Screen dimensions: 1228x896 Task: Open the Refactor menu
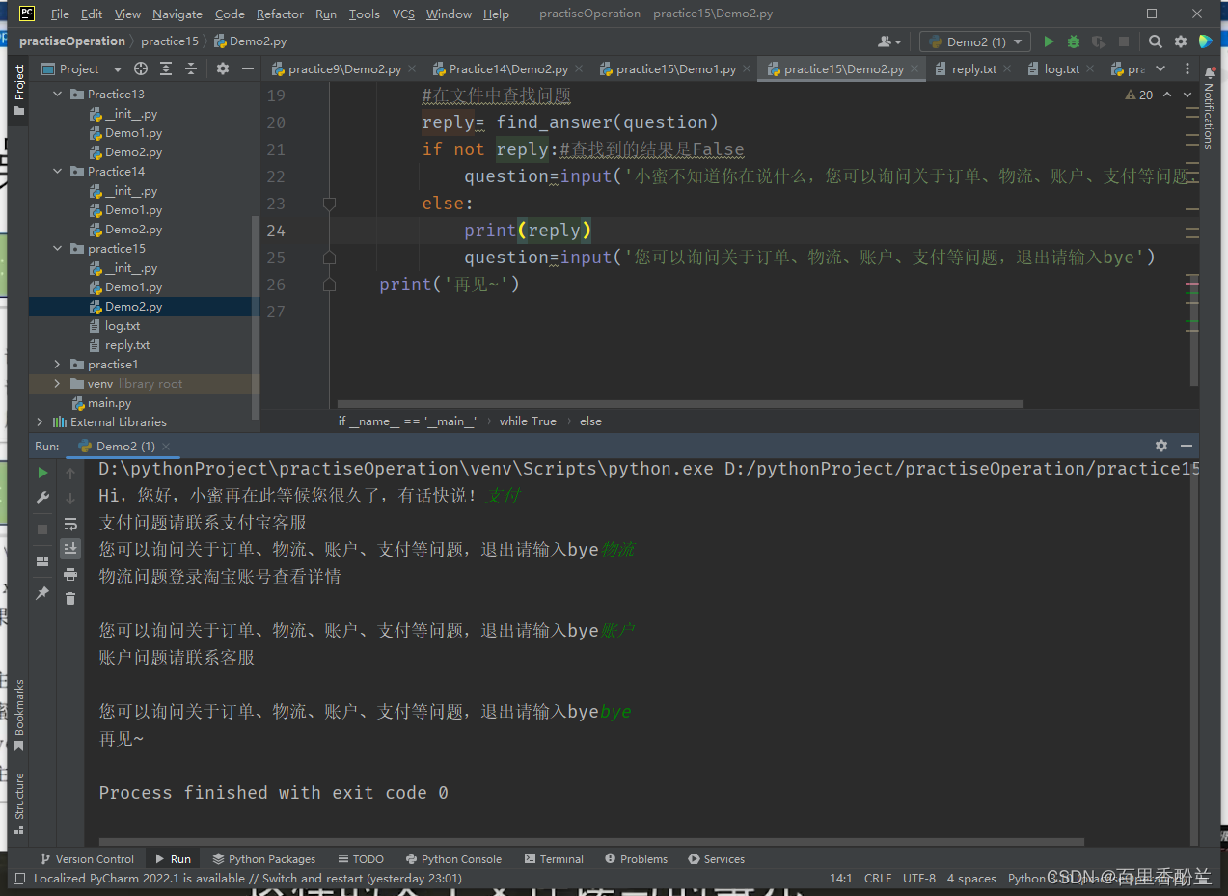(280, 14)
